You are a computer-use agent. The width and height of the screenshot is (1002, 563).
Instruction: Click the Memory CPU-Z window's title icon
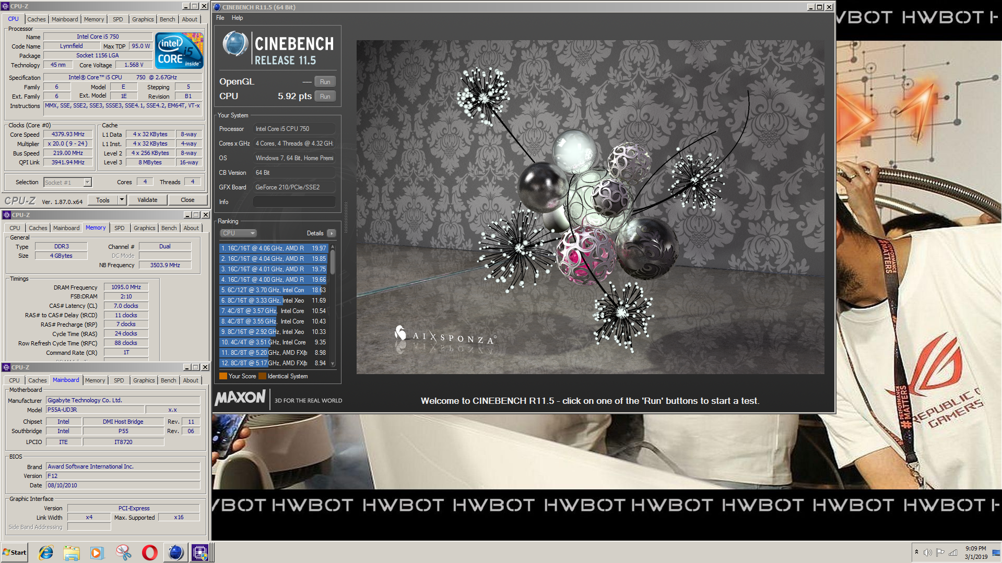pyautogui.click(x=7, y=215)
